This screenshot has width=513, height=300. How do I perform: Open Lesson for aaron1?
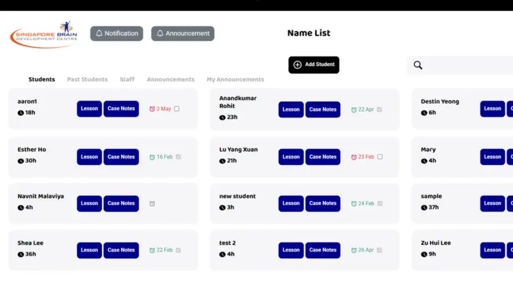click(x=89, y=109)
